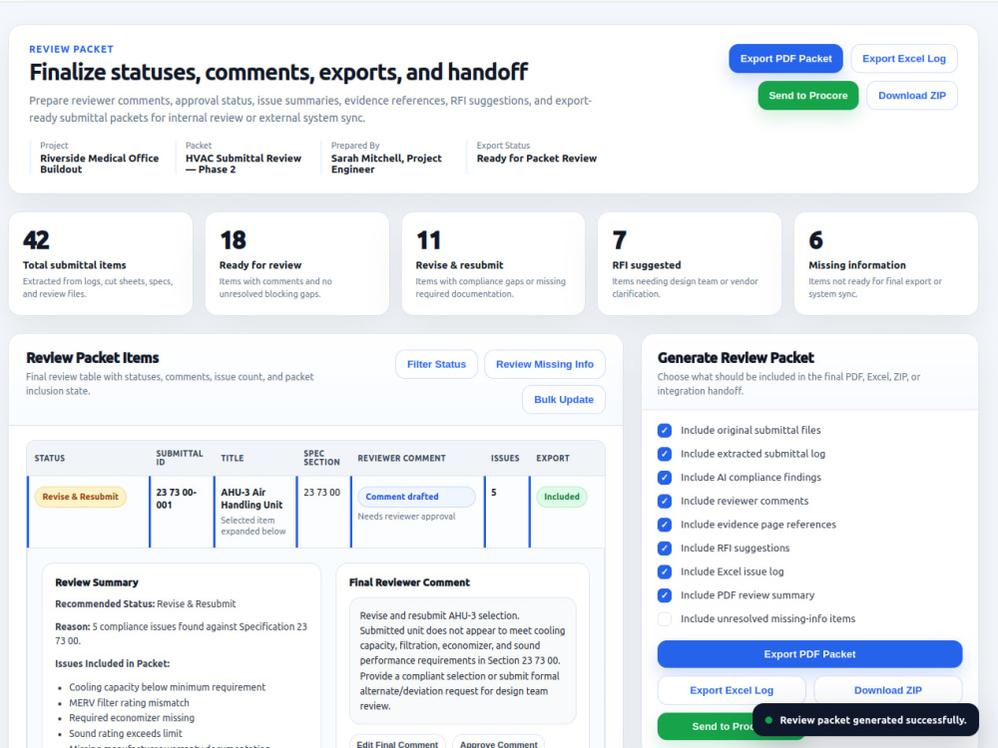Screen dimensions: 998x748
Task: Toggle Include reviewer comments checkbox
Action: [665, 502]
